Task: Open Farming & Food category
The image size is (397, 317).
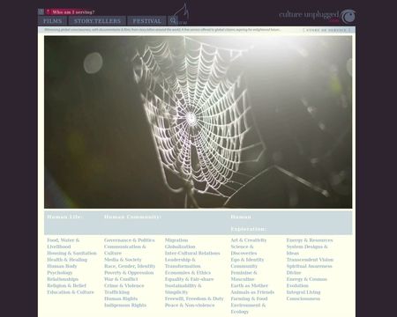Action: click(x=249, y=299)
